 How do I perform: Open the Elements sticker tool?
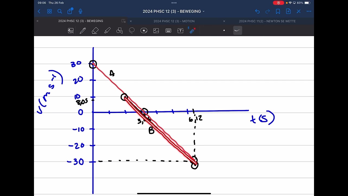[x=144, y=31]
